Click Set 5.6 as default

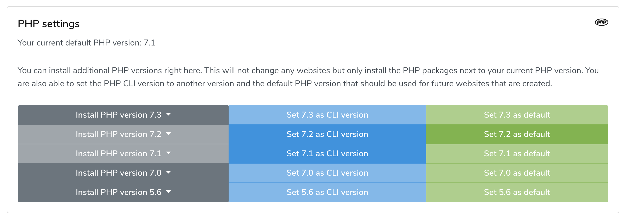tap(517, 192)
